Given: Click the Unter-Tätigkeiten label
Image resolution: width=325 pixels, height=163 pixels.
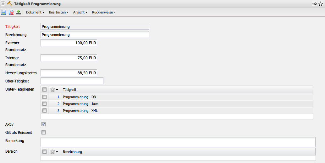Looking at the screenshot, I should (x=20, y=89).
